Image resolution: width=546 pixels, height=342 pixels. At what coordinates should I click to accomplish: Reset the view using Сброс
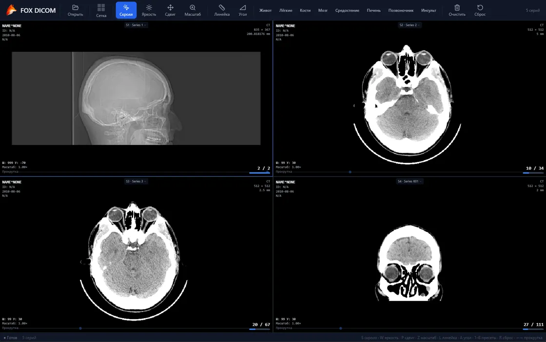pyautogui.click(x=480, y=10)
